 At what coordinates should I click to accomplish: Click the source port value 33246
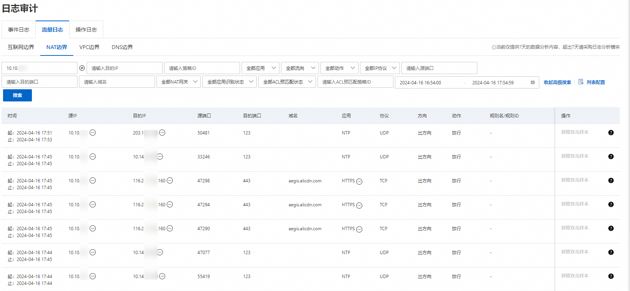tap(204, 157)
